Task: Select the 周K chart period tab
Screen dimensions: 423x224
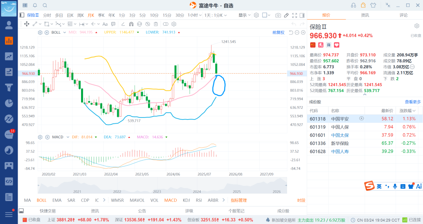Action: coord(81,15)
